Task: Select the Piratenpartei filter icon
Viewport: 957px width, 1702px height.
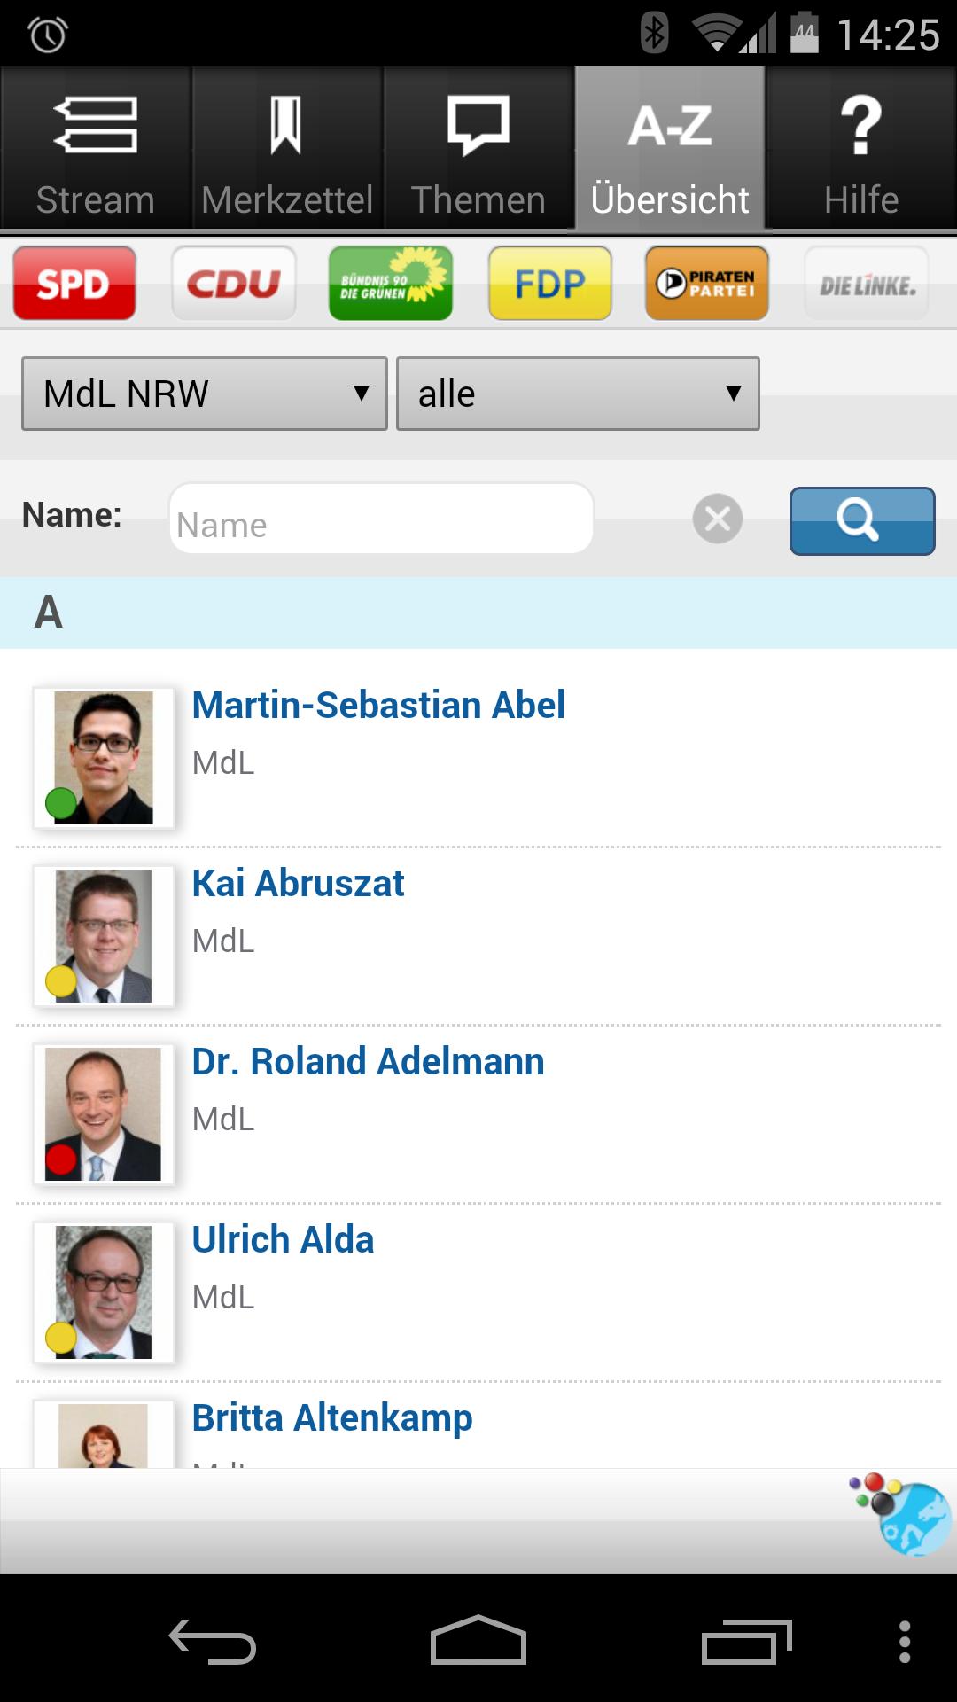Action: [x=706, y=283]
